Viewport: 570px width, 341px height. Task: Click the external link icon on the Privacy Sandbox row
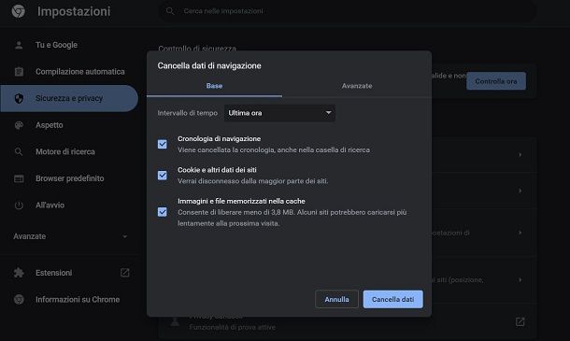pos(520,321)
